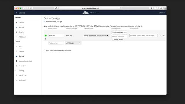Click the info icon beside Help & Tips
Image resolution: width=185 pixels, height=104 pixels.
pos(16,75)
